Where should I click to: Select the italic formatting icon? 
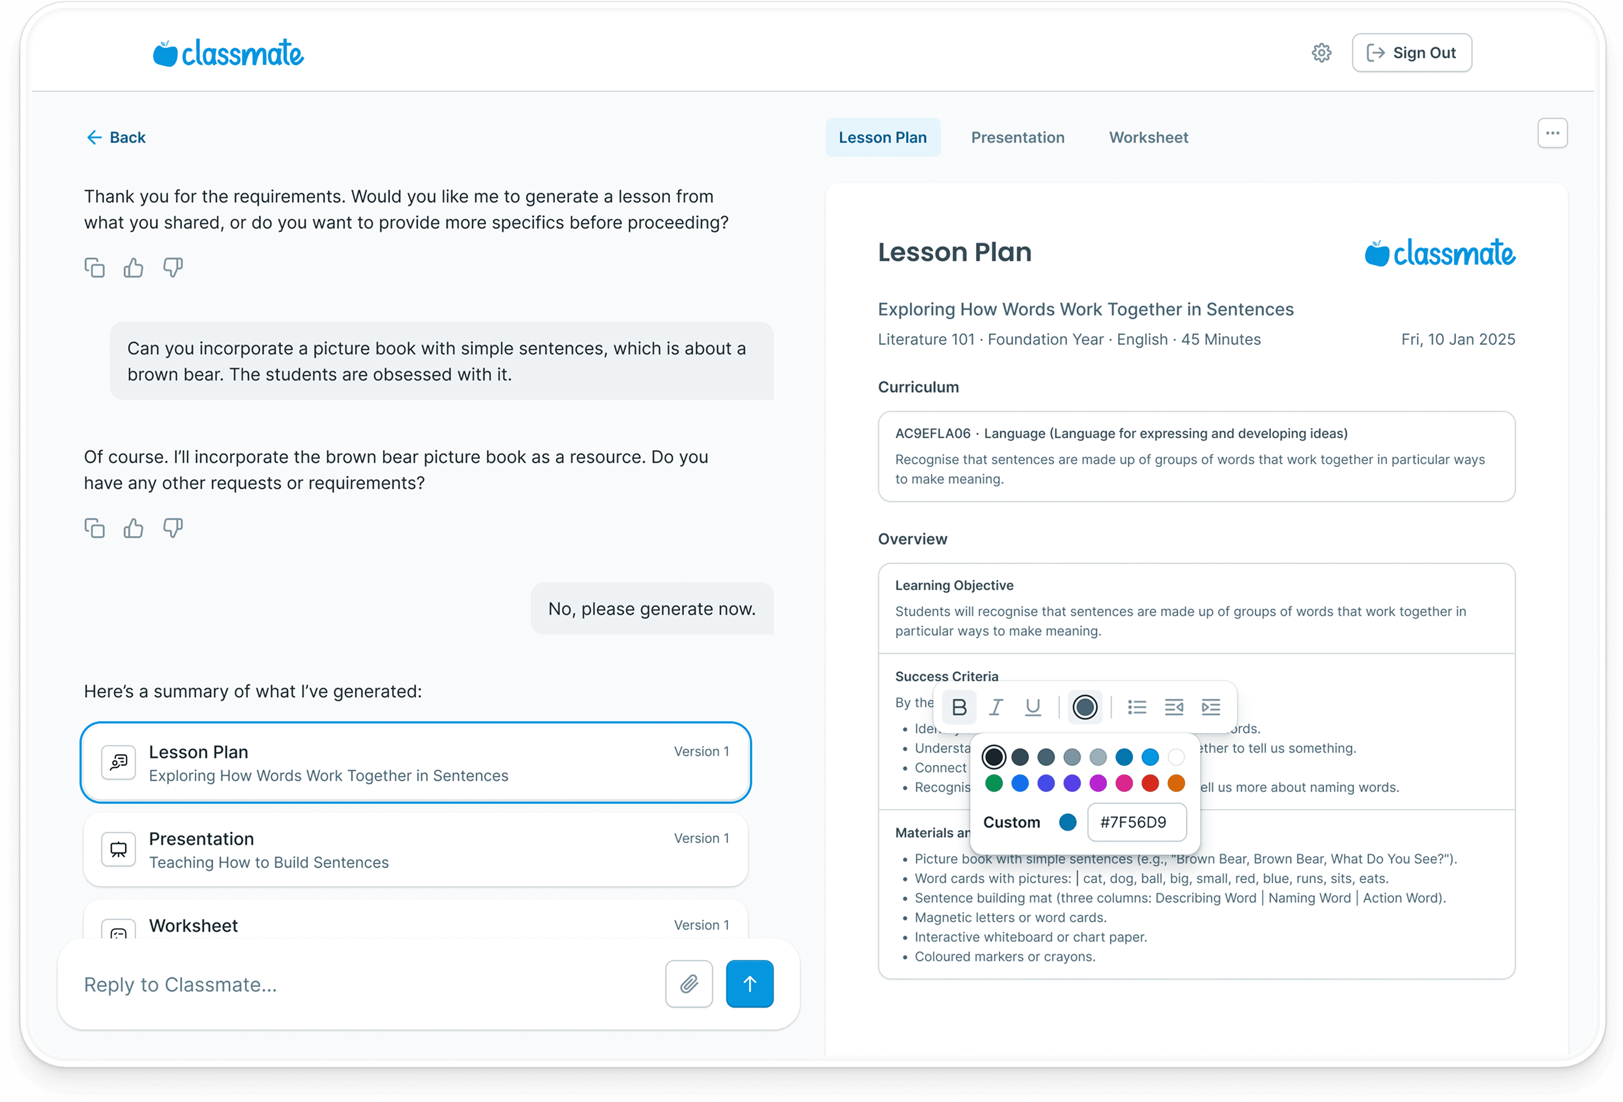[996, 707]
